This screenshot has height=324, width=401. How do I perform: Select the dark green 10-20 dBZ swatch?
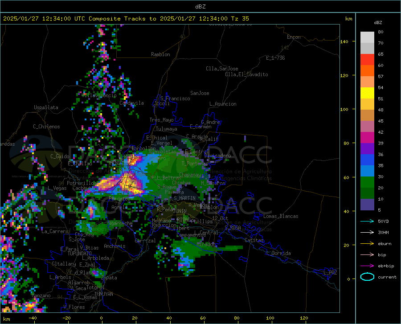pos(367,193)
